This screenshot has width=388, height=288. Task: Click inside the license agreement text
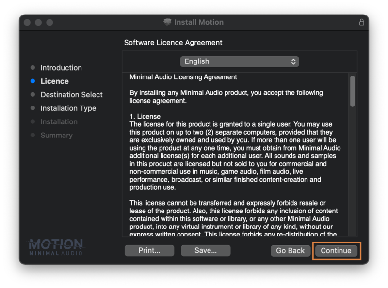click(x=233, y=155)
